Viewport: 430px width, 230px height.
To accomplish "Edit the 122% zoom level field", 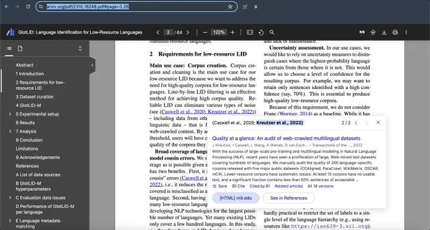I will pyautogui.click(x=219, y=32).
